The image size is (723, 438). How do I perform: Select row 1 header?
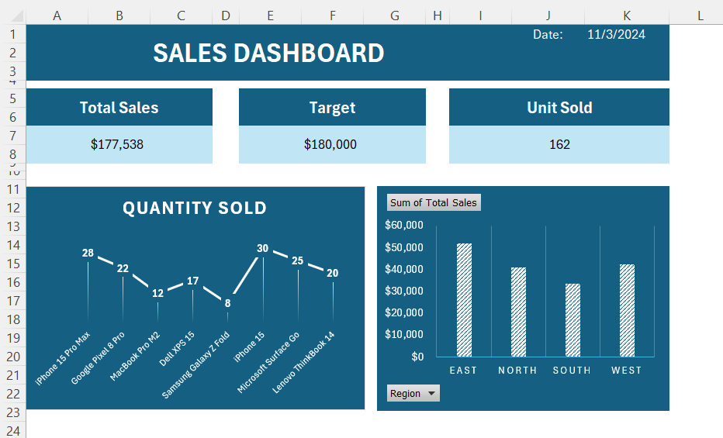click(13, 34)
